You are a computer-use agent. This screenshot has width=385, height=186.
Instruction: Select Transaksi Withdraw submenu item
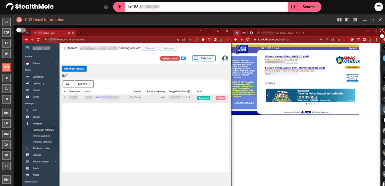pos(42,142)
